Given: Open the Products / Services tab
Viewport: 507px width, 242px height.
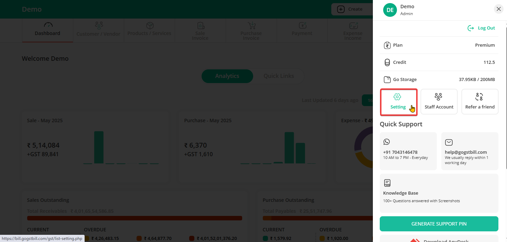Looking at the screenshot, I should coord(149,30).
